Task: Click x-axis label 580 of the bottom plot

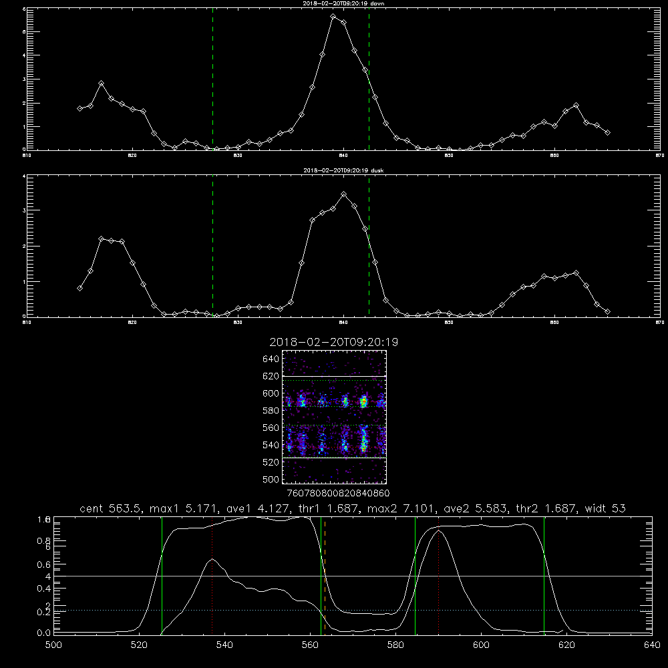Action: (395, 645)
